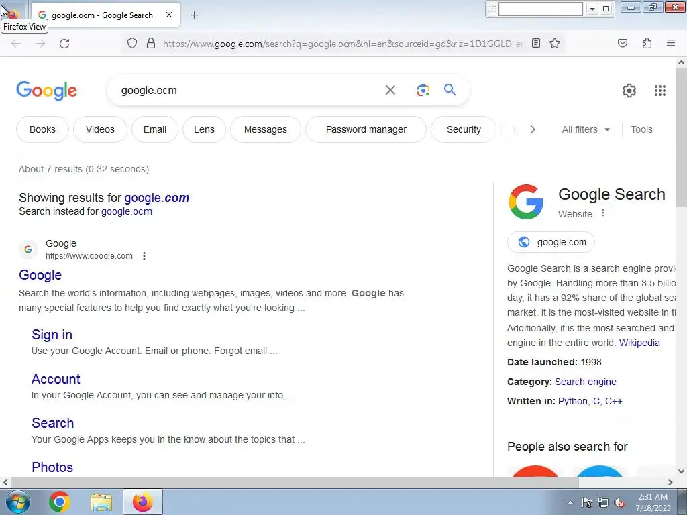Click Firefox taskbar button
687x515 pixels.
[143, 502]
